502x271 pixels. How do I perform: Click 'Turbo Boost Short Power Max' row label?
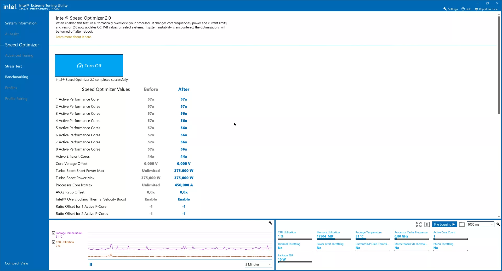(x=80, y=171)
